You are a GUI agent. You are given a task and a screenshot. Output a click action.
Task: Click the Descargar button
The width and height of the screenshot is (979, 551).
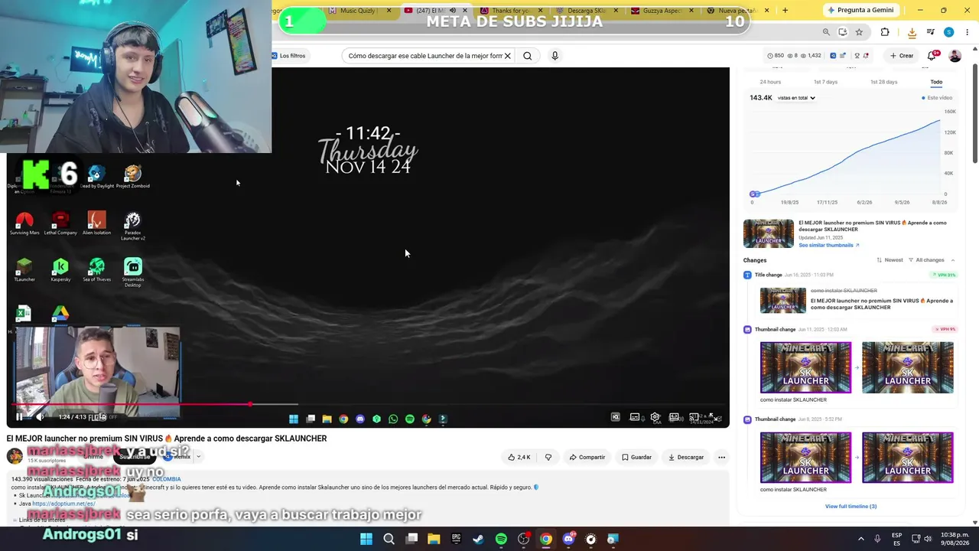pos(686,457)
